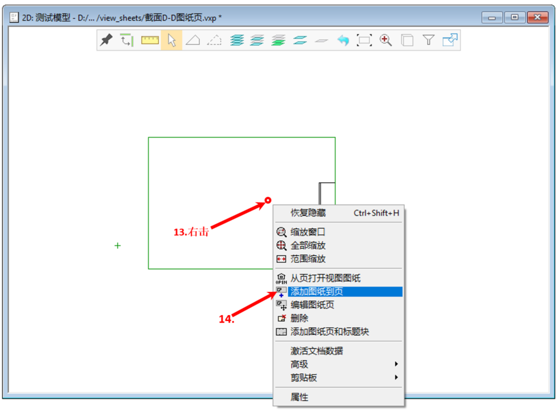The image size is (560, 413).
Task: Choose 缩放窗口 from context menu
Action: pyautogui.click(x=338, y=232)
